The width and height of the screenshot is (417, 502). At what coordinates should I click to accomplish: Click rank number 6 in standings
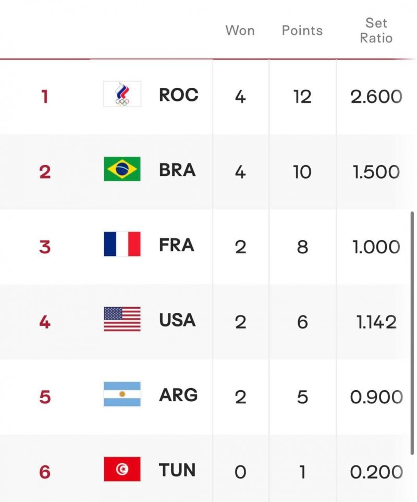click(x=45, y=472)
